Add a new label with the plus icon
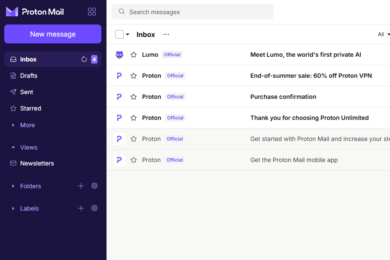Viewport: 390px width, 260px height. (x=81, y=208)
